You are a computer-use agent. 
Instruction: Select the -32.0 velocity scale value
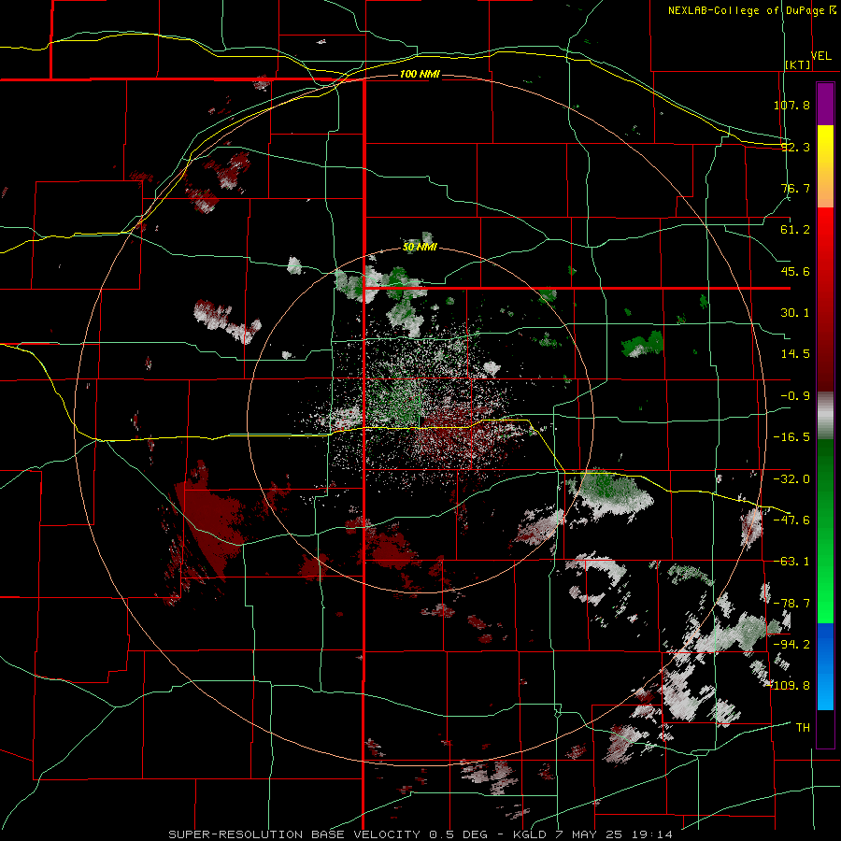click(x=791, y=479)
